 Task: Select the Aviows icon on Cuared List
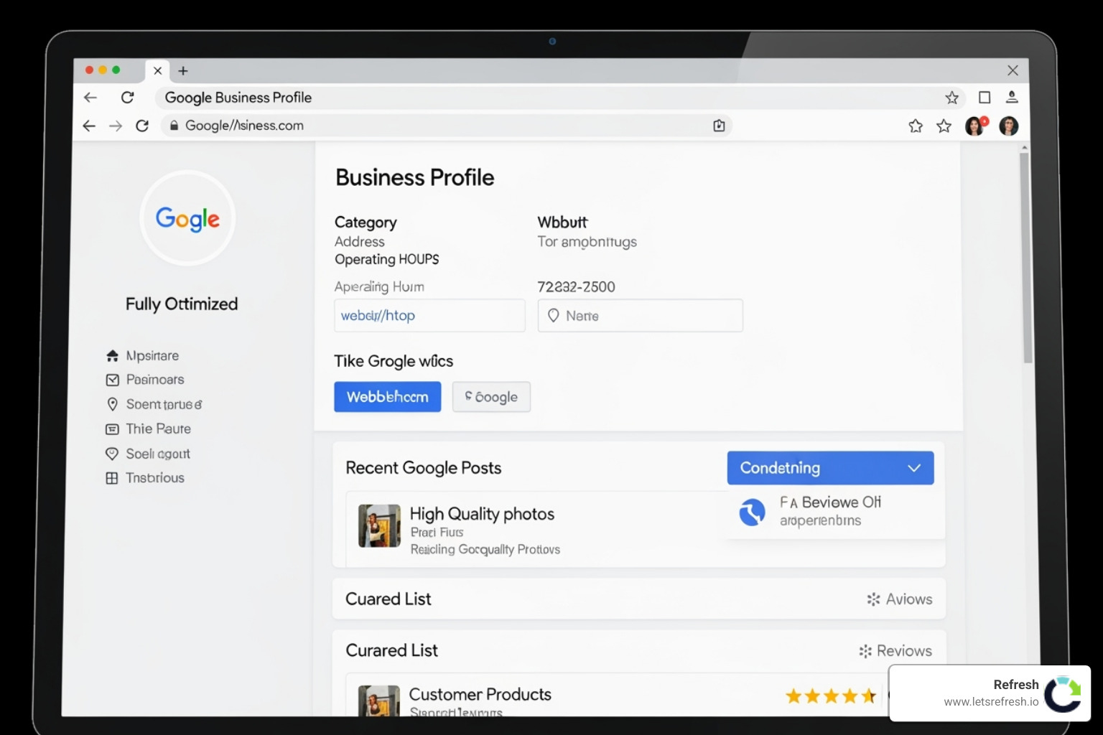[x=873, y=599]
